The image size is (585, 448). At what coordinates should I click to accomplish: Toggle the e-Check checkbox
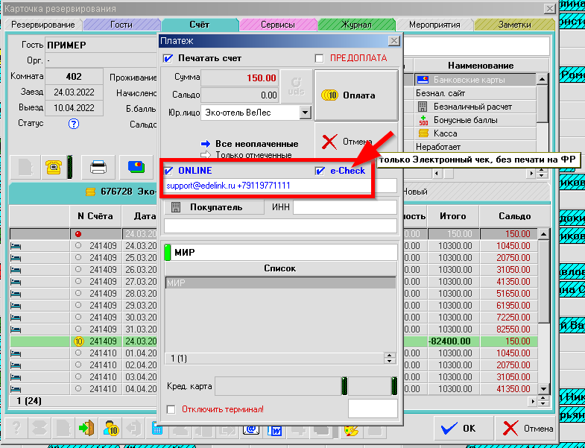pyautogui.click(x=320, y=171)
